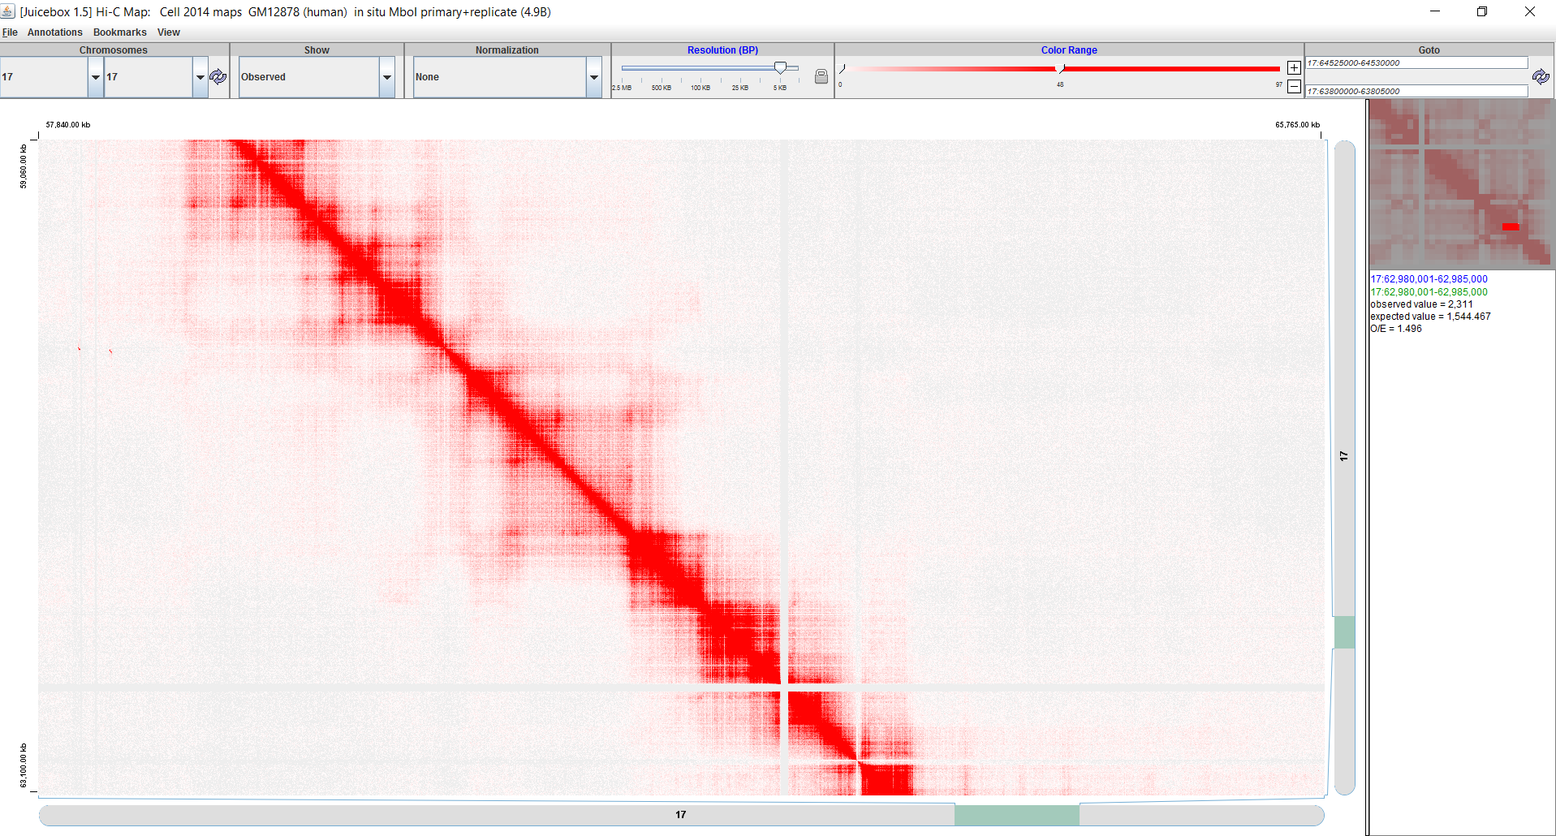
Task: Click the observed value text
Action: [1421, 304]
